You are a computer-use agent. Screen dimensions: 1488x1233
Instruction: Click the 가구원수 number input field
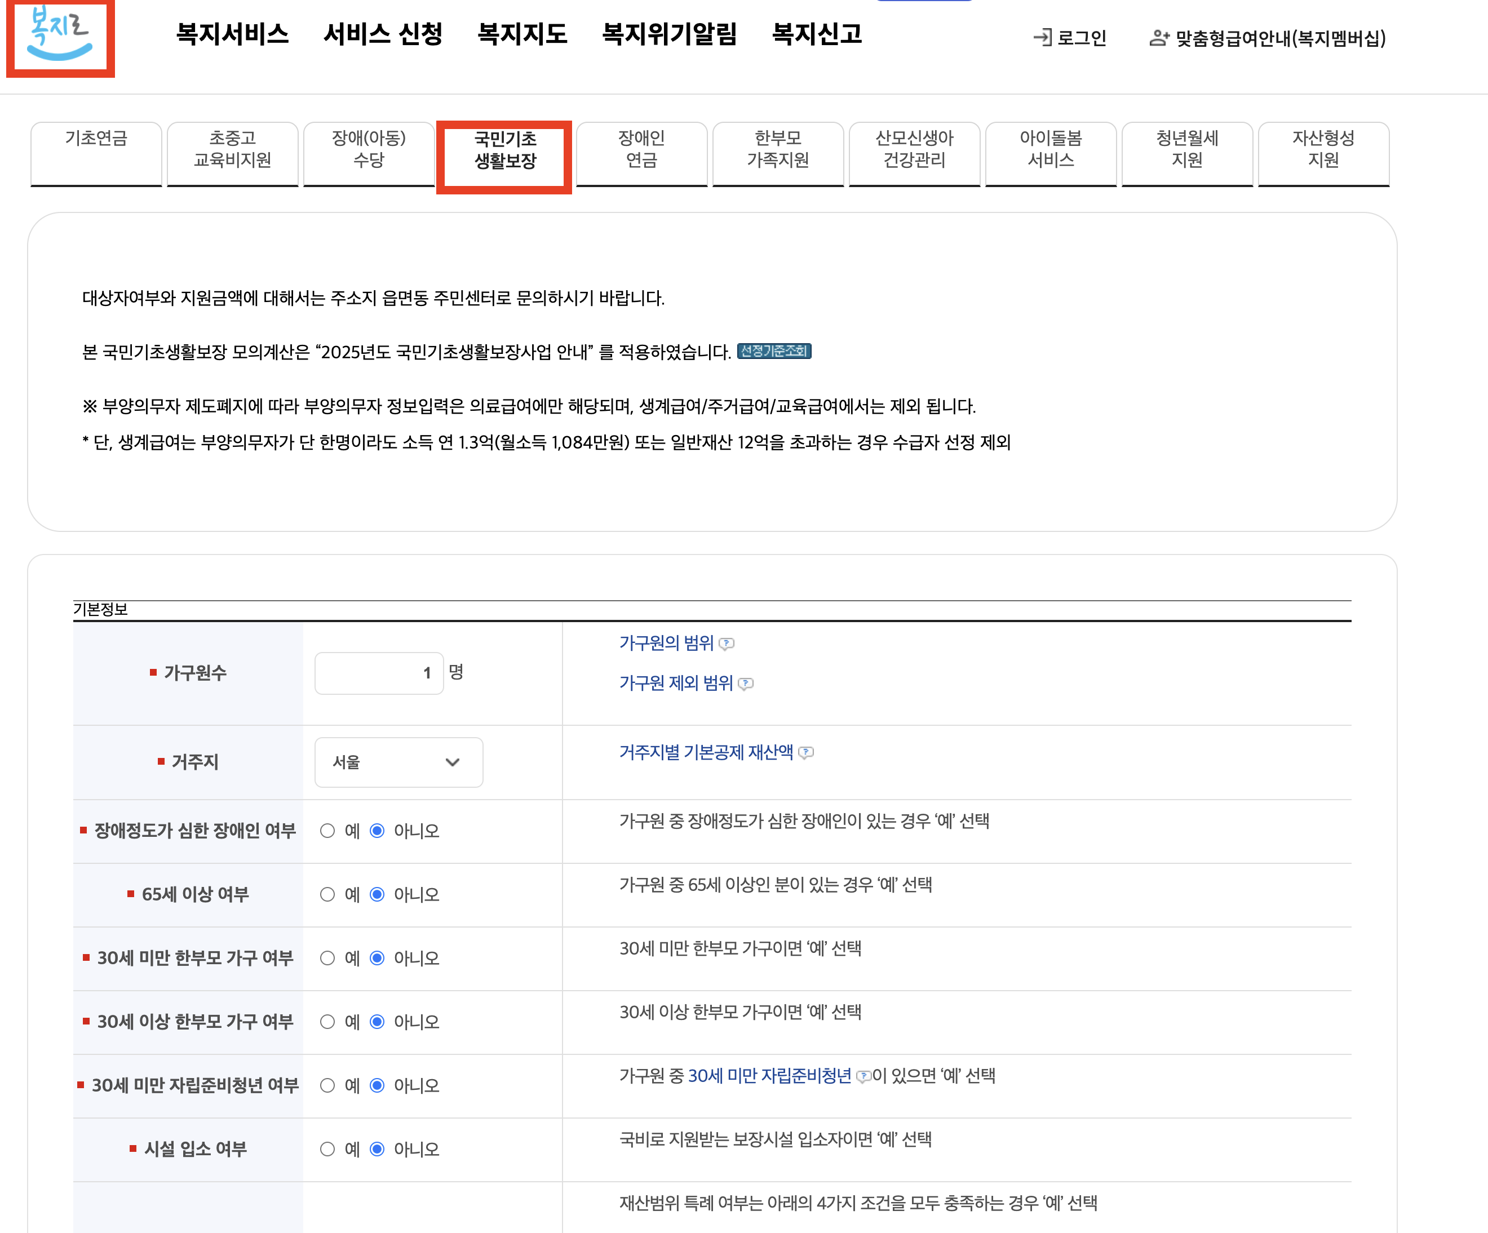(x=378, y=672)
